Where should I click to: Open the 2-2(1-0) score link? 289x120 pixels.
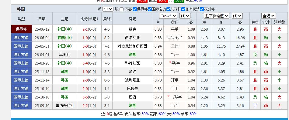pyautogui.click(x=89, y=105)
